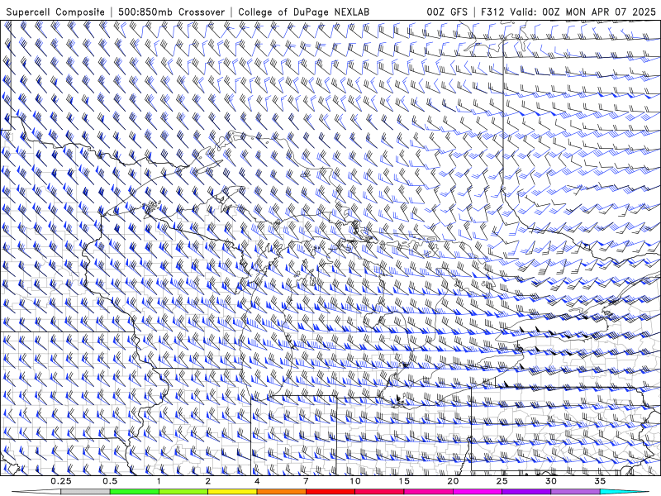Screen dimensions: 661x496
Task: Select the crimson 10–15 legend swatch
Action: tap(379, 492)
